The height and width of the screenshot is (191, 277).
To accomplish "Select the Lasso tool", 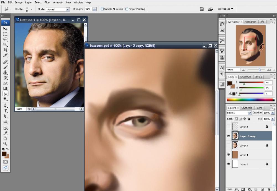I will click(x=5, y=39).
